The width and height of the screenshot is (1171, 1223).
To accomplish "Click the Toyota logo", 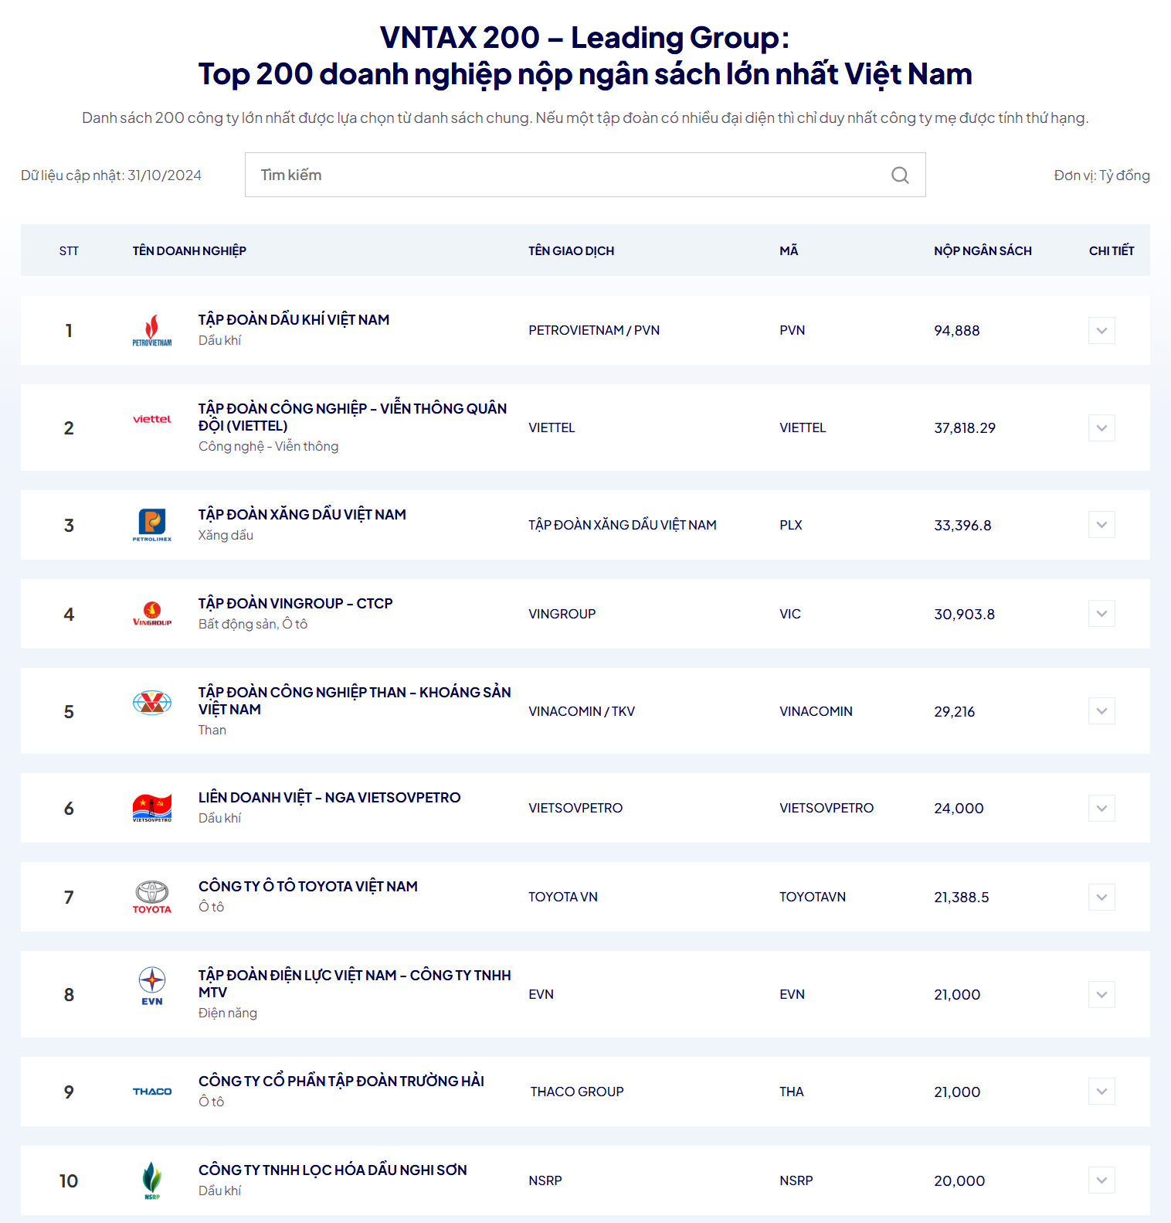I will coord(151,896).
